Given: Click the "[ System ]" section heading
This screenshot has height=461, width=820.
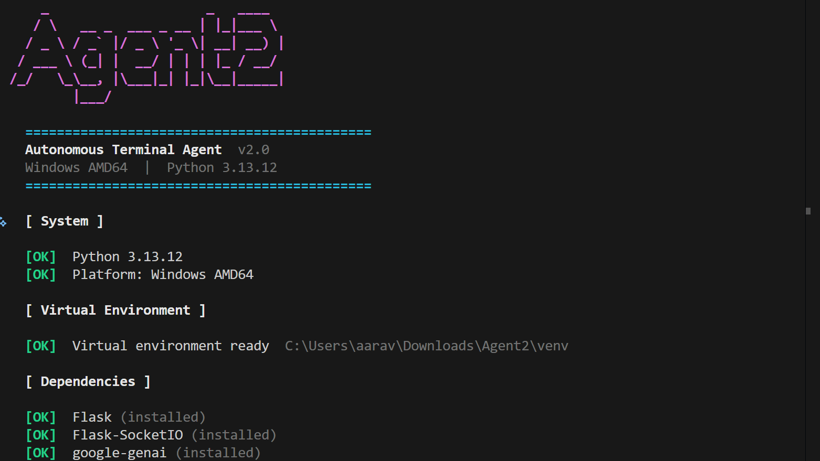Looking at the screenshot, I should tap(65, 221).
